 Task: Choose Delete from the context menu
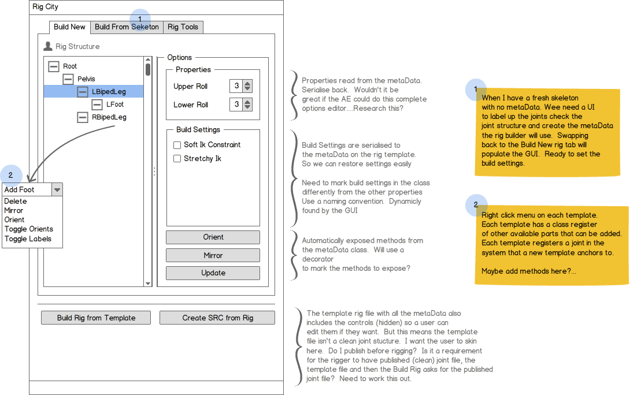[16, 201]
